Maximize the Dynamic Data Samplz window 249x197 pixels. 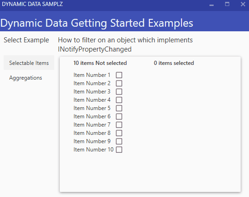coord(227,4)
